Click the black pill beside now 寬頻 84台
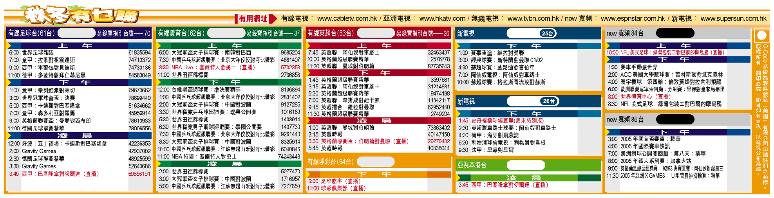Viewport: 774px width, 198px height. 675,33
